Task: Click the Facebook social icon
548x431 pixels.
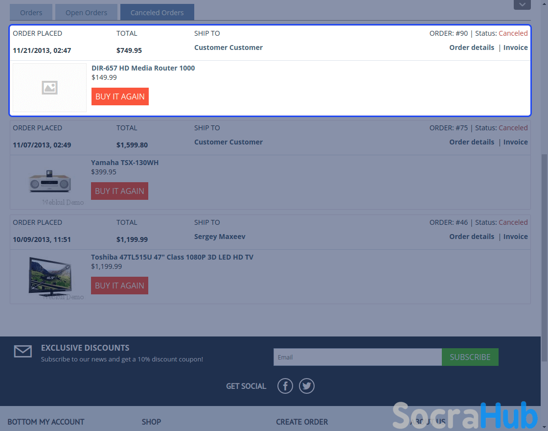Action: click(285, 386)
